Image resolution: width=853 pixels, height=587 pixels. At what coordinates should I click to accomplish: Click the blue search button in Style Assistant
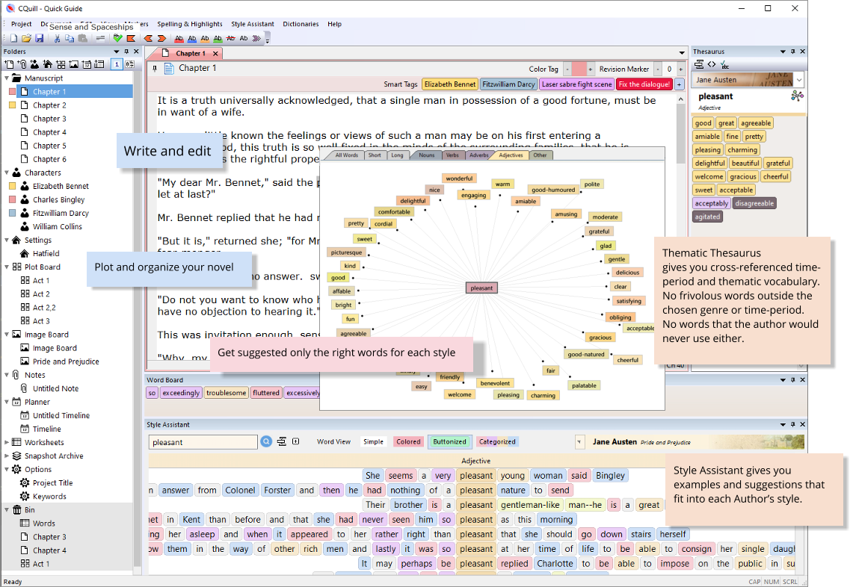pyautogui.click(x=266, y=441)
